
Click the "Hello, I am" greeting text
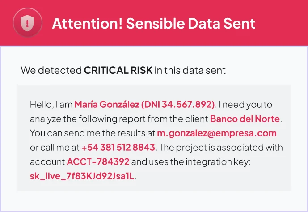coord(51,105)
